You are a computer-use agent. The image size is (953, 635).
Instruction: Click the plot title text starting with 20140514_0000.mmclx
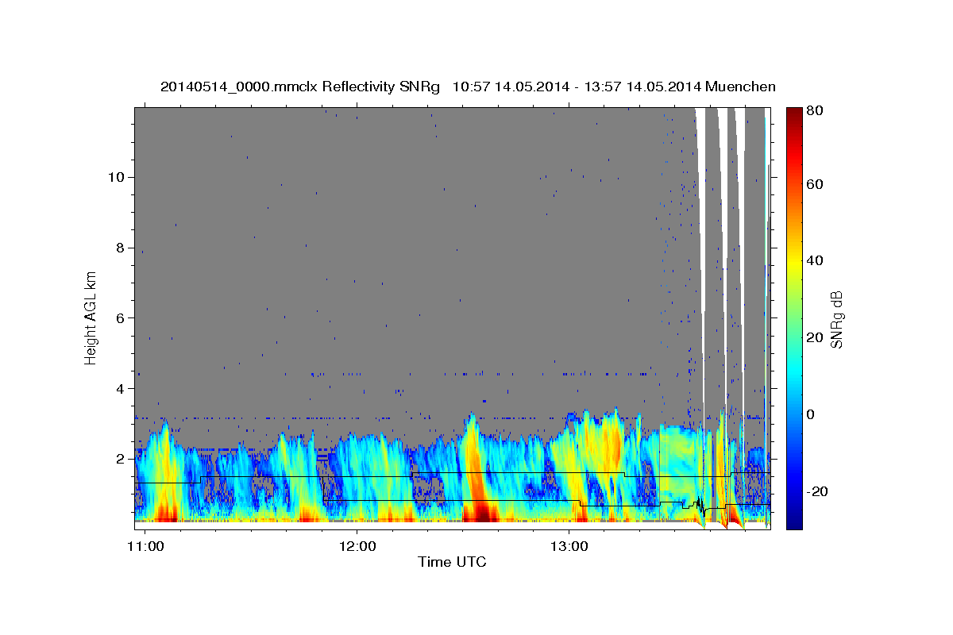pyautogui.click(x=468, y=87)
